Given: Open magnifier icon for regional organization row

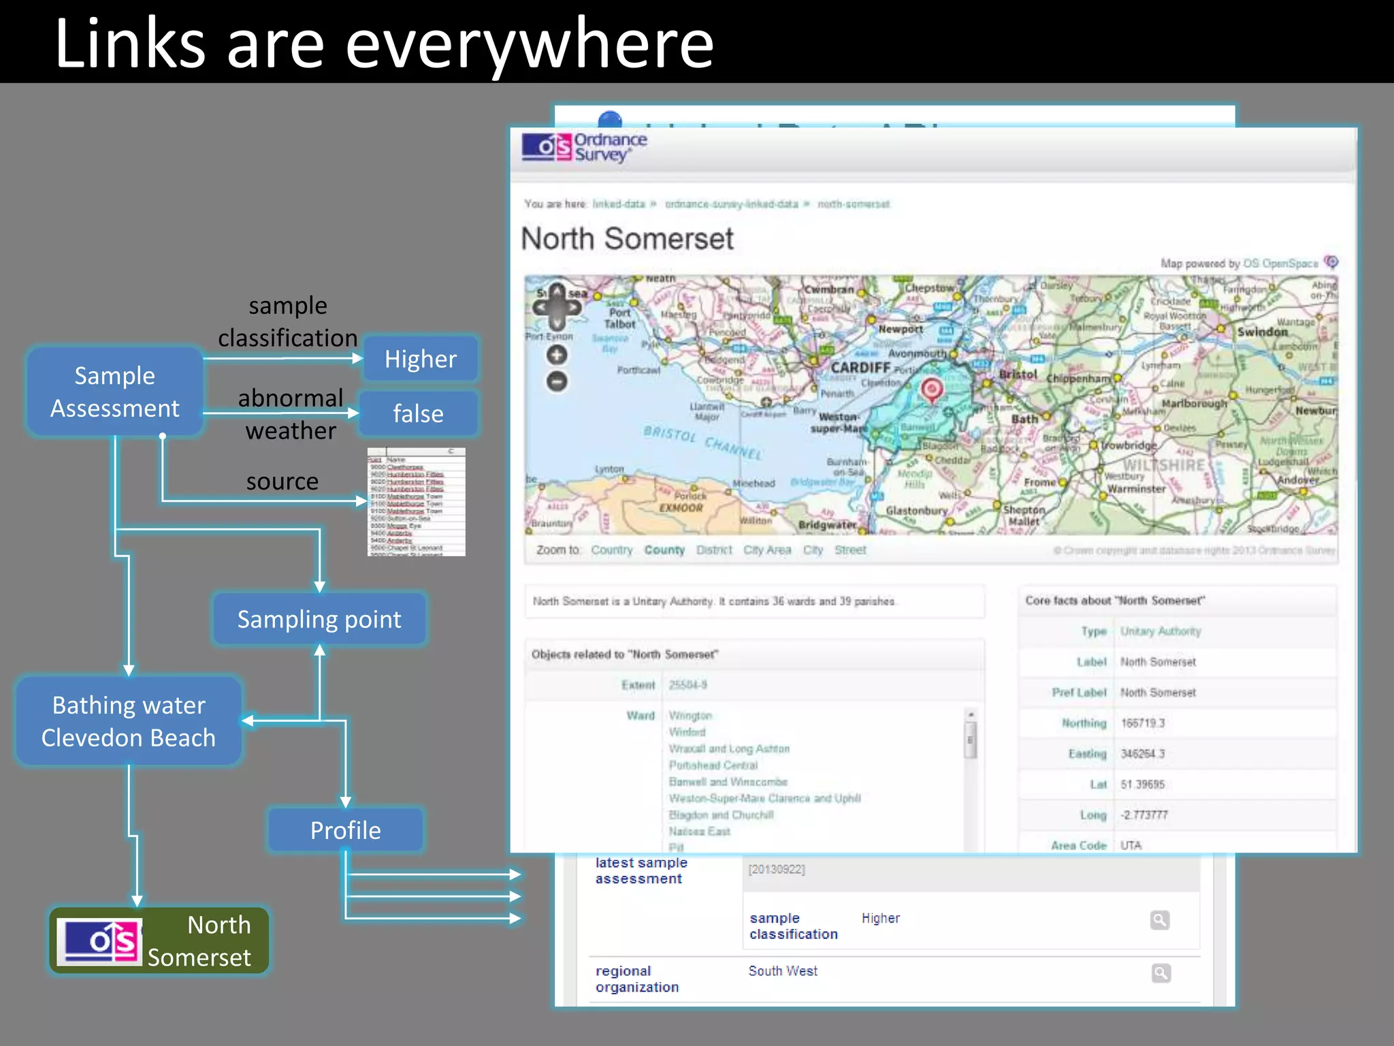Looking at the screenshot, I should 1161,973.
